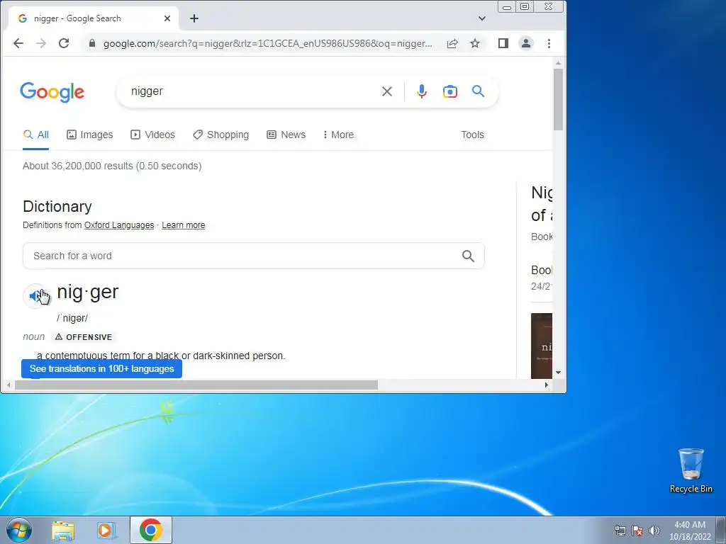Click the taskbar clock showing 4:40 AM
The width and height of the screenshot is (726, 544).
690,531
